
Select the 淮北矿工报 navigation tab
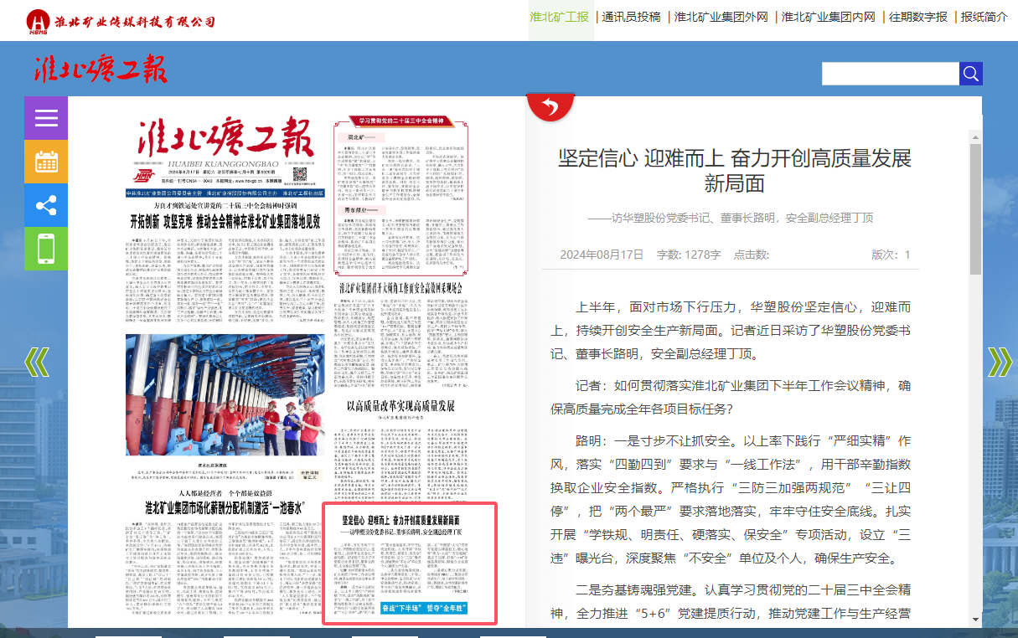(559, 17)
